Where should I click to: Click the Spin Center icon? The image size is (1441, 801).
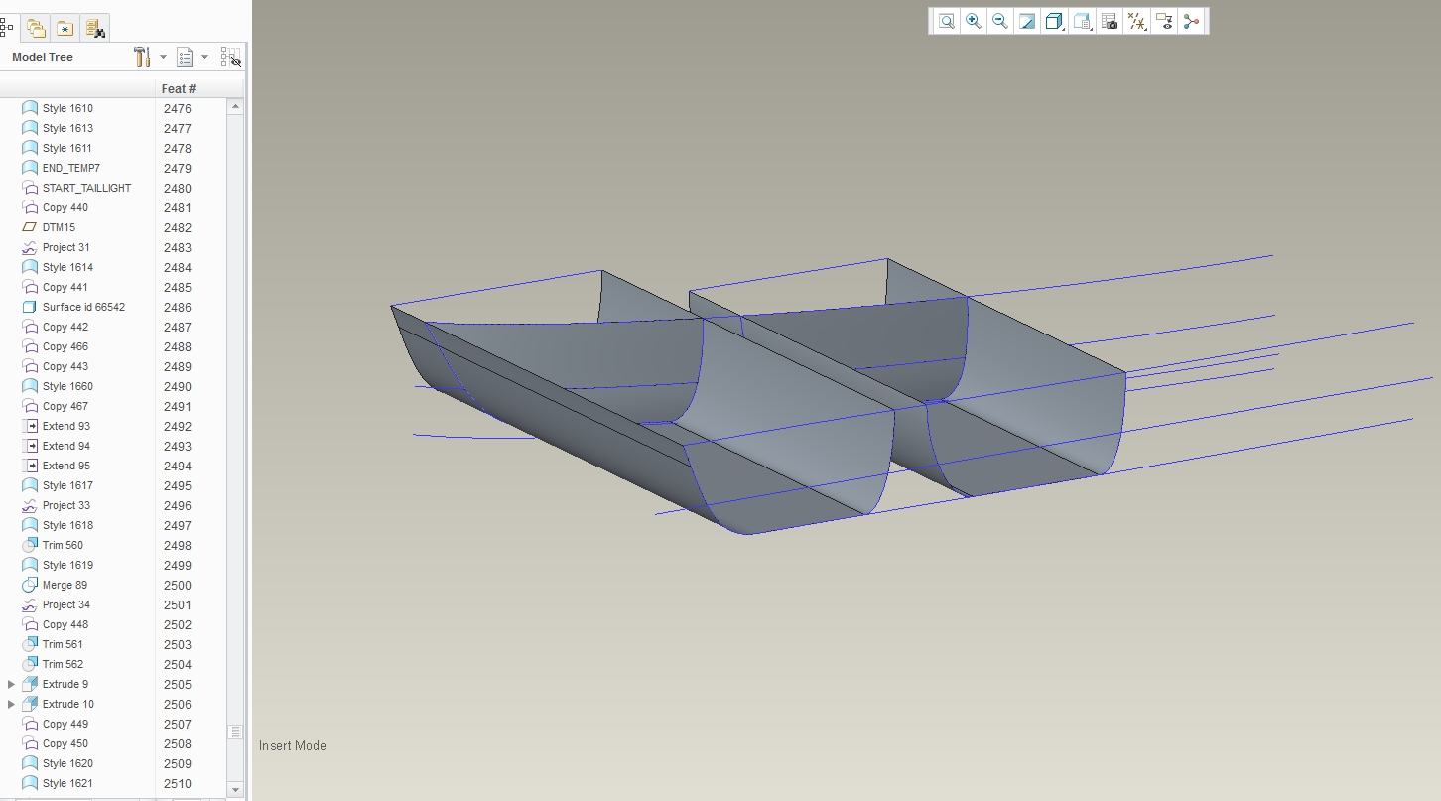[x=1191, y=21]
